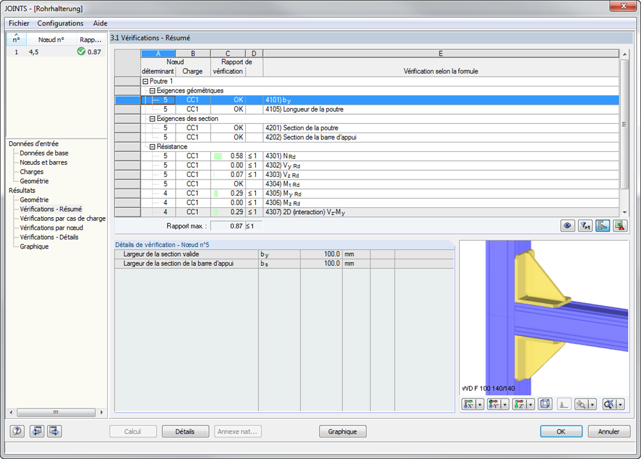
Task: Click the Largeur de la section valide row
Action: [x=285, y=254]
